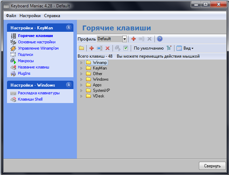Select the Apps tree folder

click(94, 85)
